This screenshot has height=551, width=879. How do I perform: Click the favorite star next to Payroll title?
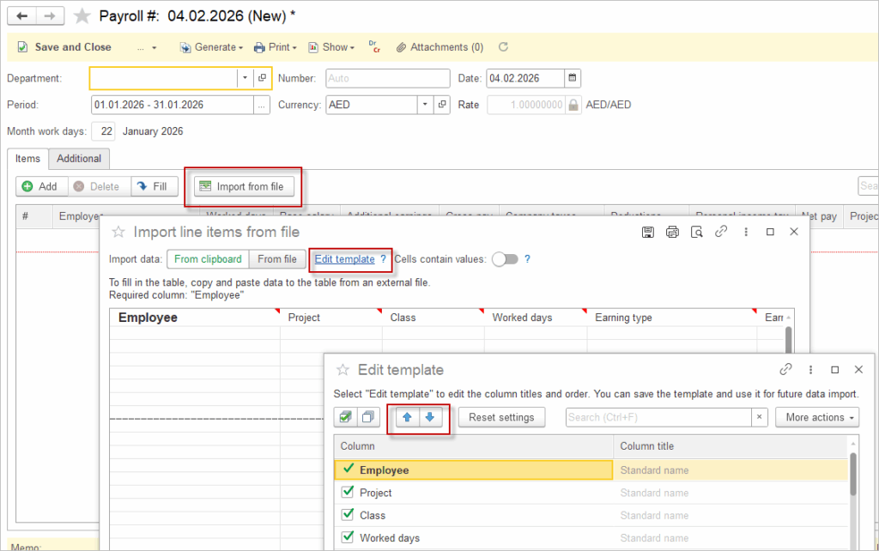point(82,16)
